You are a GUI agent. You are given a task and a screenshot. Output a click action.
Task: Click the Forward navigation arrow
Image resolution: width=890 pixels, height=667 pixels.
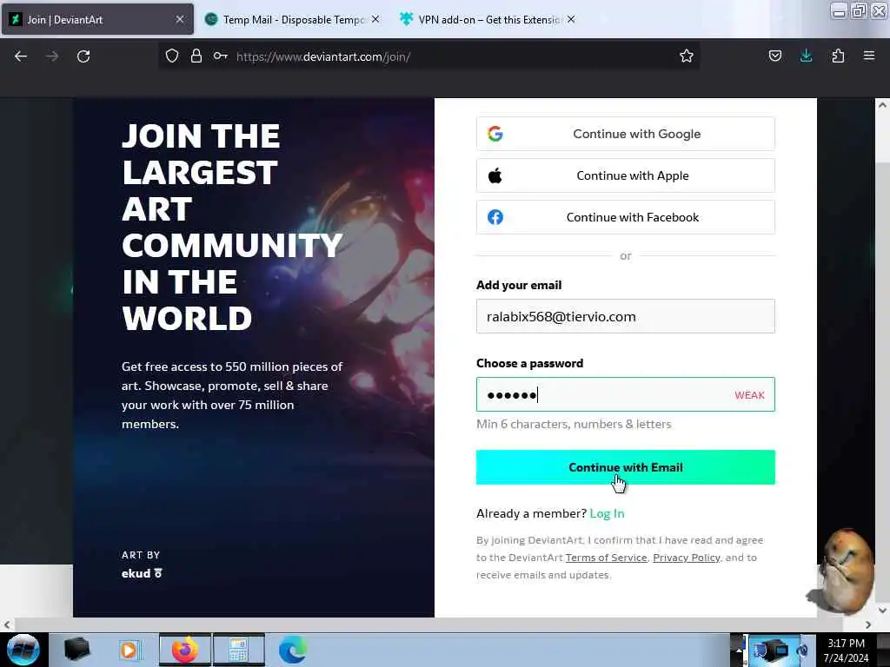pos(51,56)
